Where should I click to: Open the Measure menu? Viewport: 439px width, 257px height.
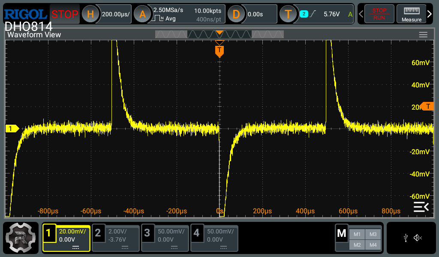(411, 14)
